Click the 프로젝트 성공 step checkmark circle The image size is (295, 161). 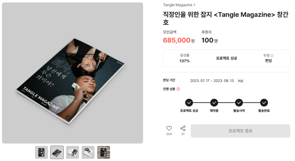point(189,103)
